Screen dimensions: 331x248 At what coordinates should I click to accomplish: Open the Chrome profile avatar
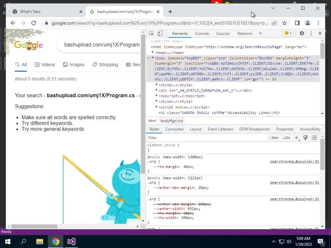point(308,23)
